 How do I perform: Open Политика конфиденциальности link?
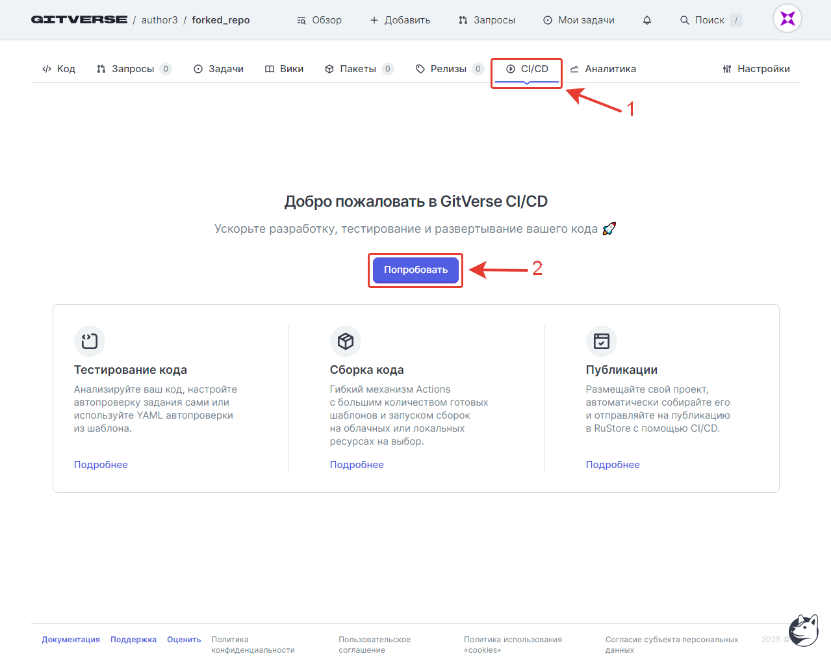(253, 645)
